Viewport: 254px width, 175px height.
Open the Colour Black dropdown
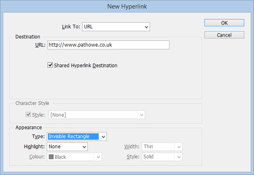[74, 157]
